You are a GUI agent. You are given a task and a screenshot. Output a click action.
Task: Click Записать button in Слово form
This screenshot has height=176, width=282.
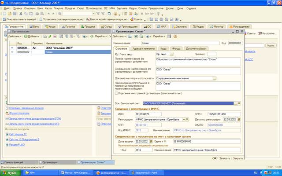point(224,158)
